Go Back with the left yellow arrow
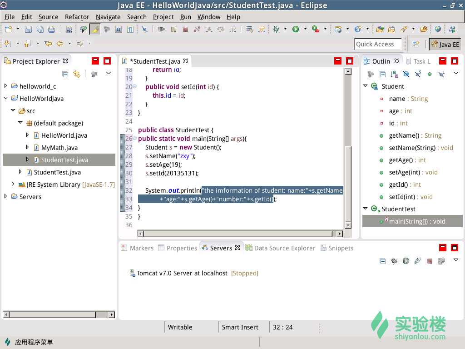Screen dimensions: 465x349 [x=60, y=44]
